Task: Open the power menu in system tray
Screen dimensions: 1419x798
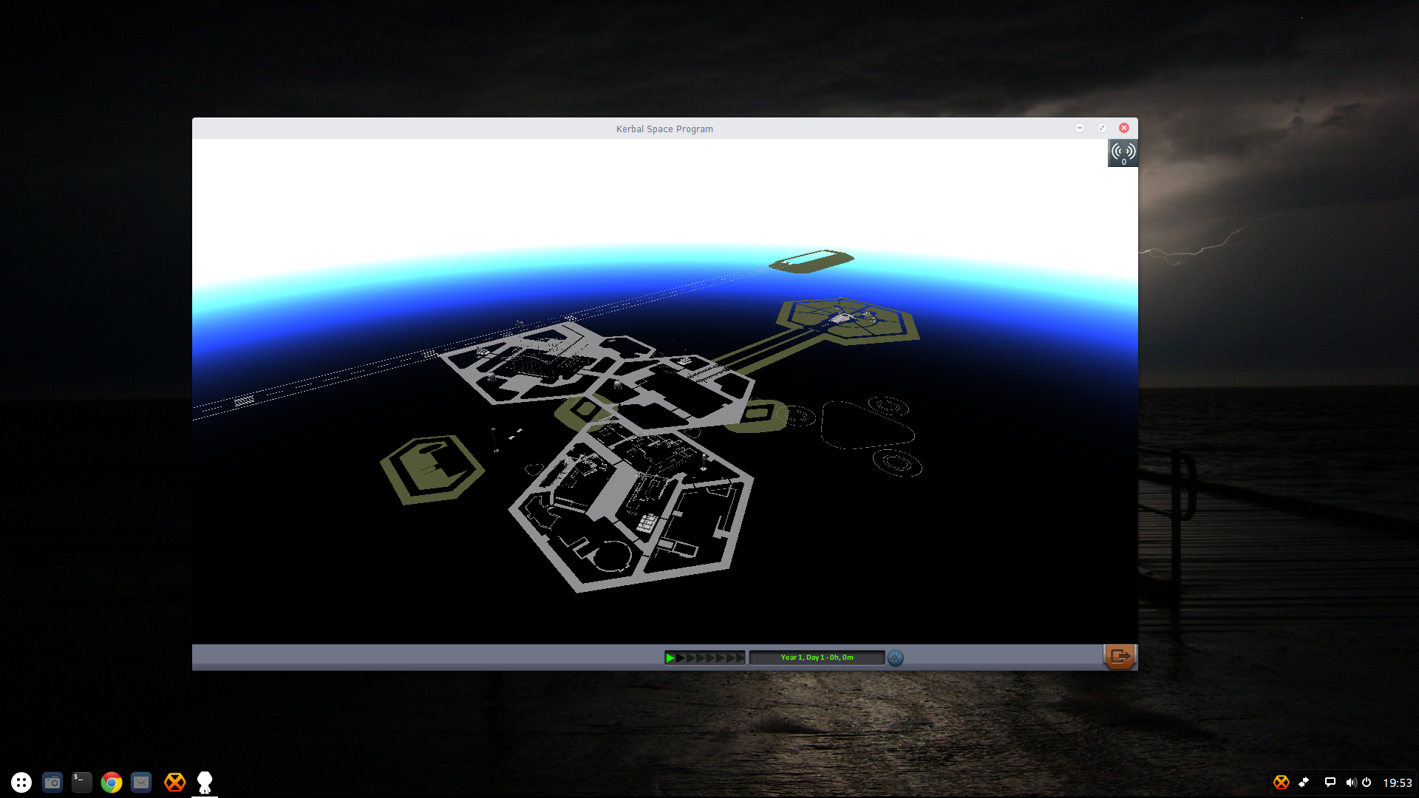Action: coord(1367,782)
